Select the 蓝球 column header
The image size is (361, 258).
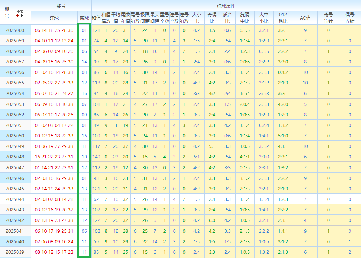pyautogui.click(x=84, y=18)
